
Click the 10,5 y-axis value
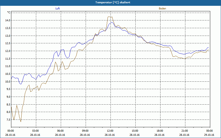[x=8, y=74]
